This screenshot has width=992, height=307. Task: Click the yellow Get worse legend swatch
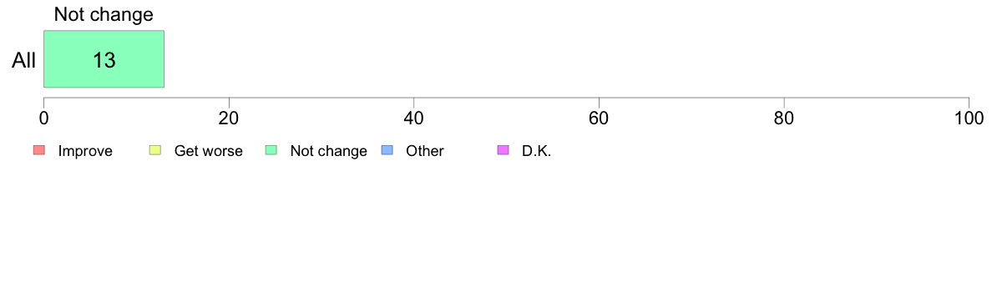pyautogui.click(x=155, y=150)
